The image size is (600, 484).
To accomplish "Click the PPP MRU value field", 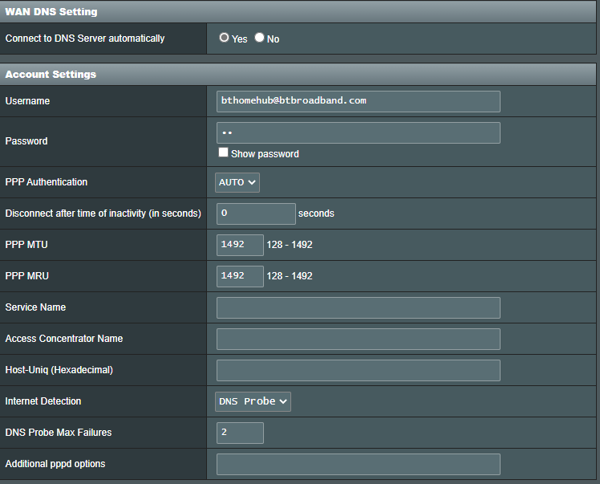I will 240,276.
